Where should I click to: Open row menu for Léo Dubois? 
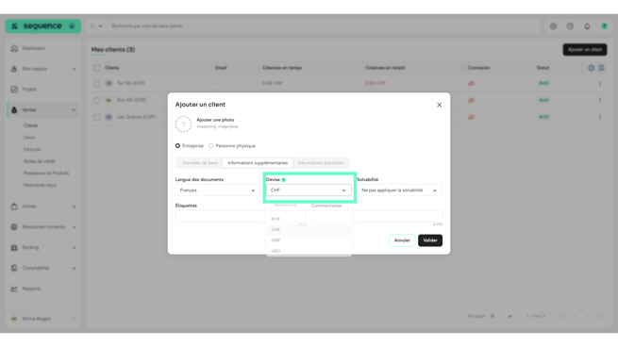coord(600,117)
